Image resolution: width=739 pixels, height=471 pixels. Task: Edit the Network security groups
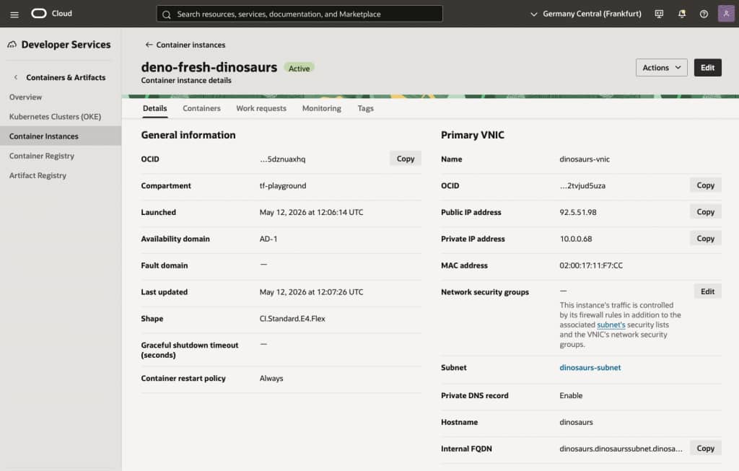pos(707,291)
